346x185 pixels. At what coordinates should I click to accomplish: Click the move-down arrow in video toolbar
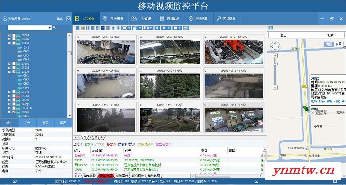coord(118,28)
